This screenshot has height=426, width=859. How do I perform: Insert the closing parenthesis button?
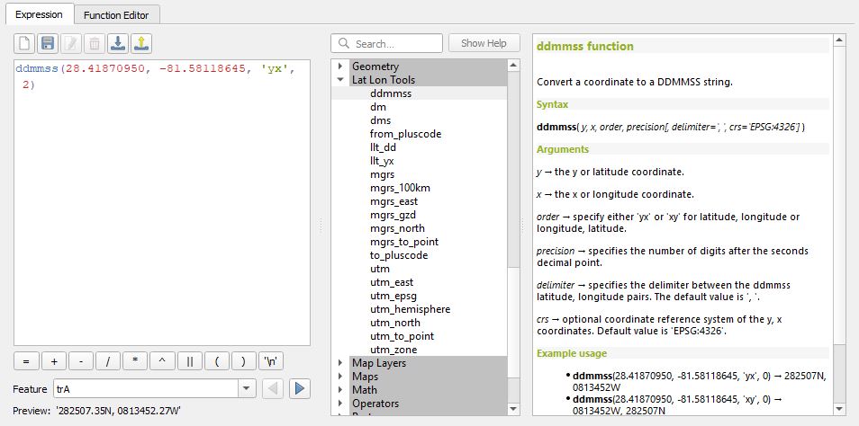pyautogui.click(x=244, y=361)
